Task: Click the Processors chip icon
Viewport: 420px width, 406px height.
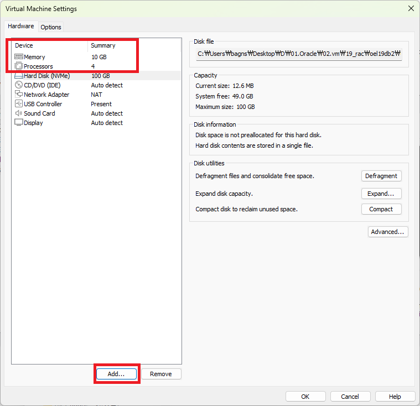Action: pos(18,66)
